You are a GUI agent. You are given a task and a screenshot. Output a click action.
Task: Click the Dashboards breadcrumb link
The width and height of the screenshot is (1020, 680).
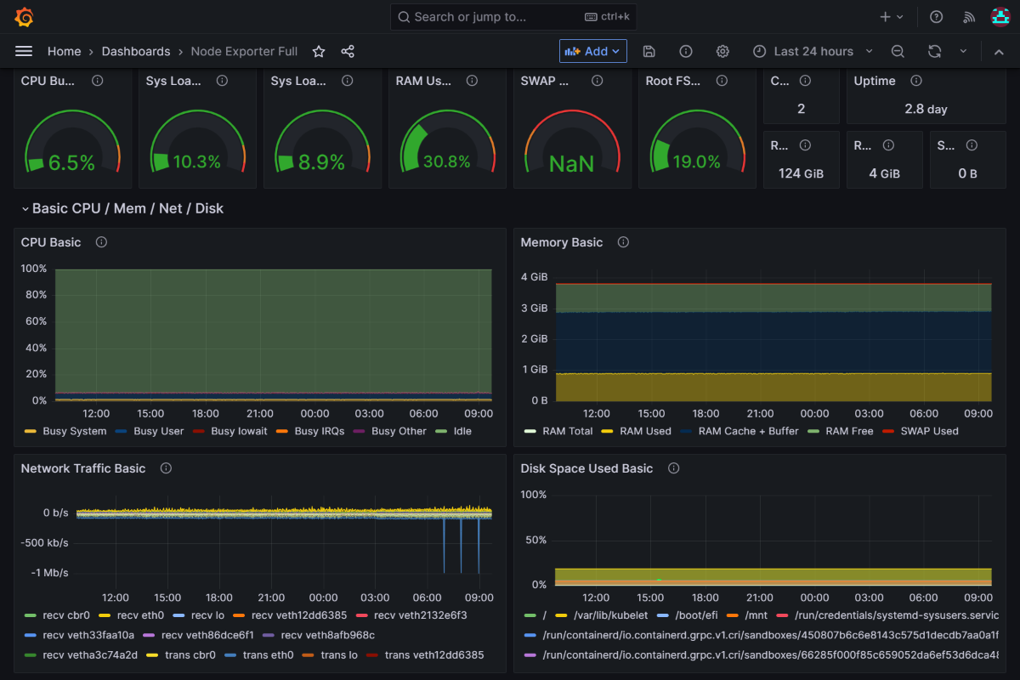(136, 51)
